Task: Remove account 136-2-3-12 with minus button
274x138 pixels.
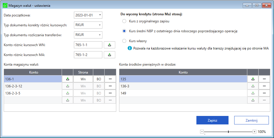Action: (110, 86)
